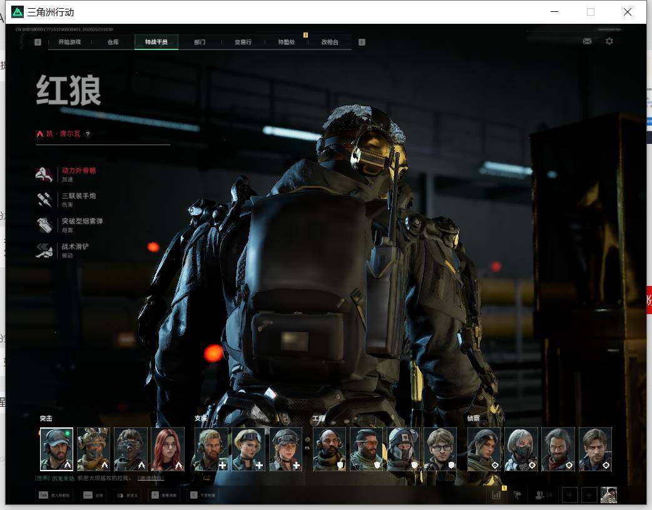Select the 三联装手炮 skill icon
This screenshot has height=510, width=652.
click(44, 200)
